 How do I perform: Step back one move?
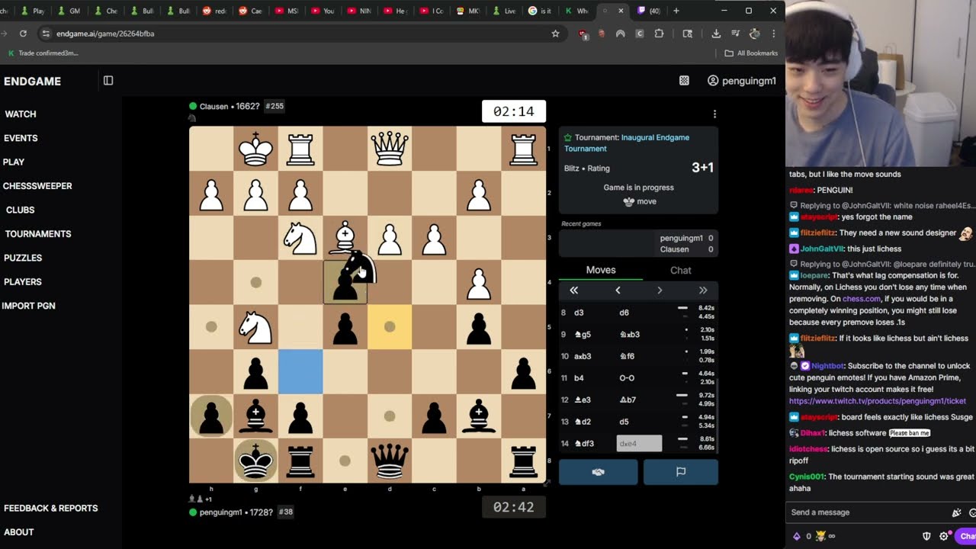[x=618, y=291]
